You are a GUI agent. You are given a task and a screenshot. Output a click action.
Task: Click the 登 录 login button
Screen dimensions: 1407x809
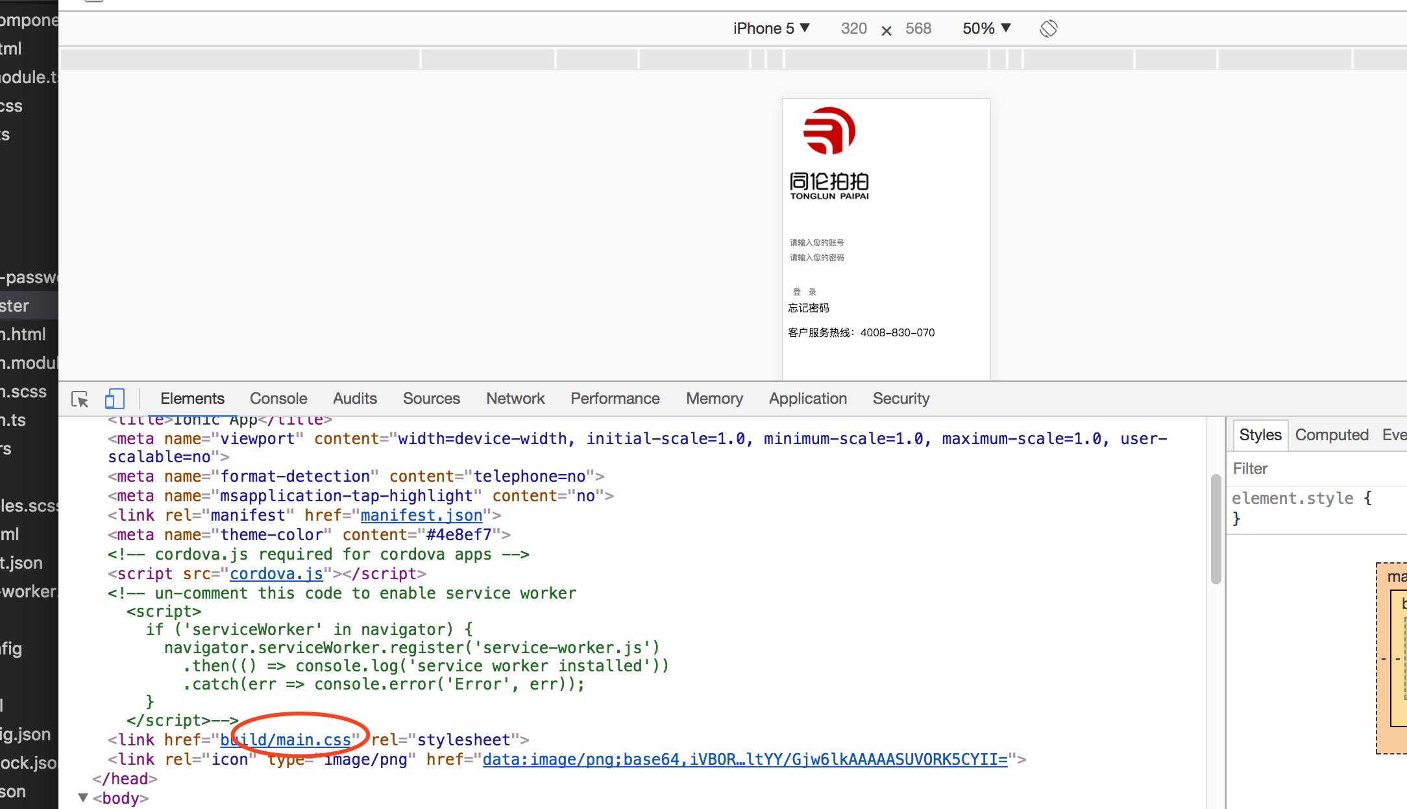(805, 292)
